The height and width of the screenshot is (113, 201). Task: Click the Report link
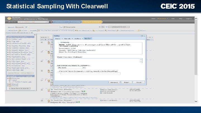pos(142,31)
